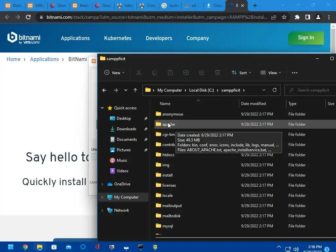336x252 pixels.
Task: Open Applications menu on Bitnami
Action: (75, 38)
